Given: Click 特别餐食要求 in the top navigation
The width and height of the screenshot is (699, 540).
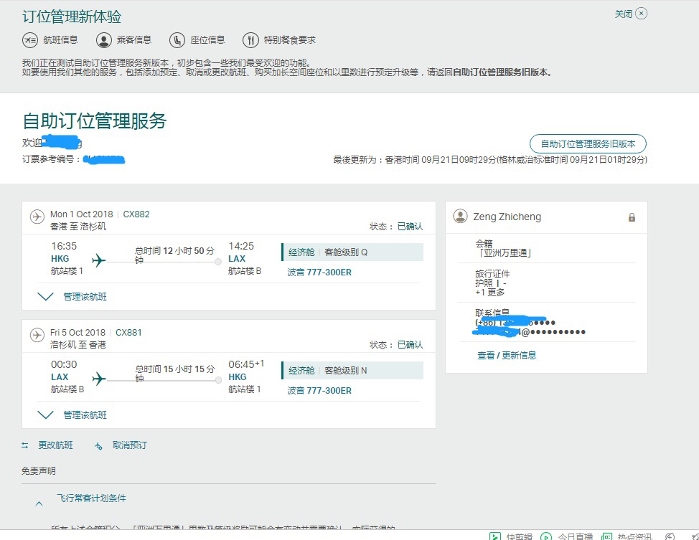Looking at the screenshot, I should point(289,40).
